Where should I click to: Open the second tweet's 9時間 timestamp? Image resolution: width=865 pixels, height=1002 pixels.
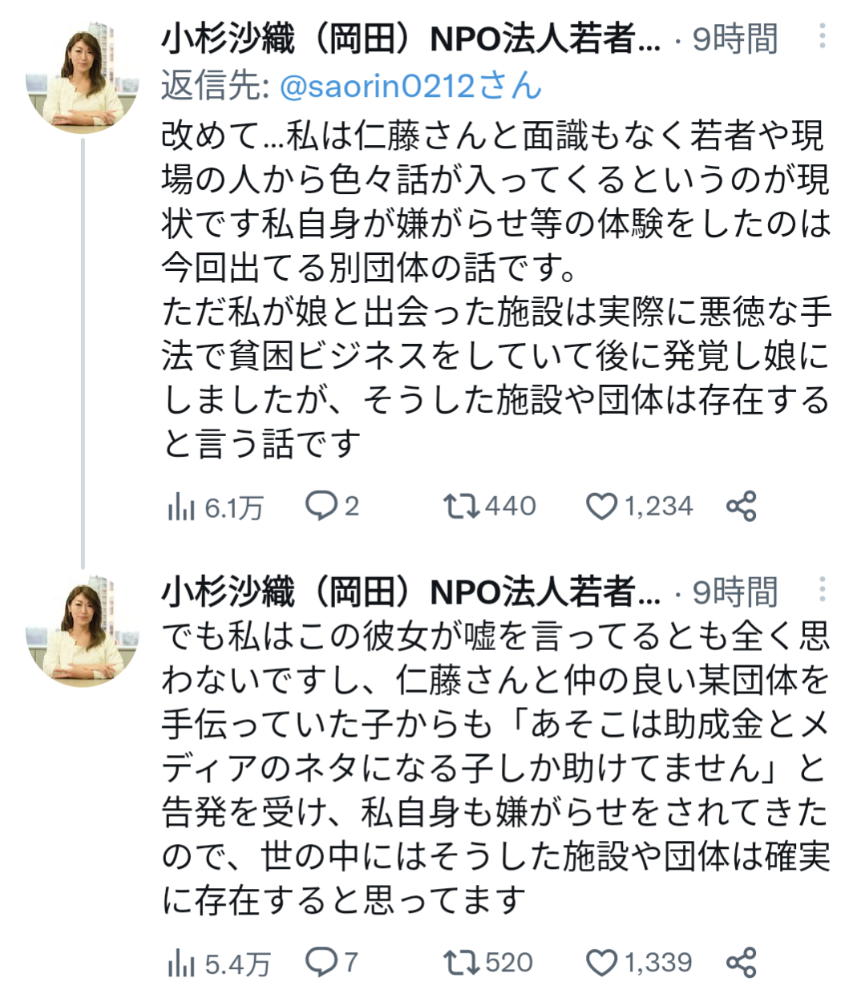[735, 592]
